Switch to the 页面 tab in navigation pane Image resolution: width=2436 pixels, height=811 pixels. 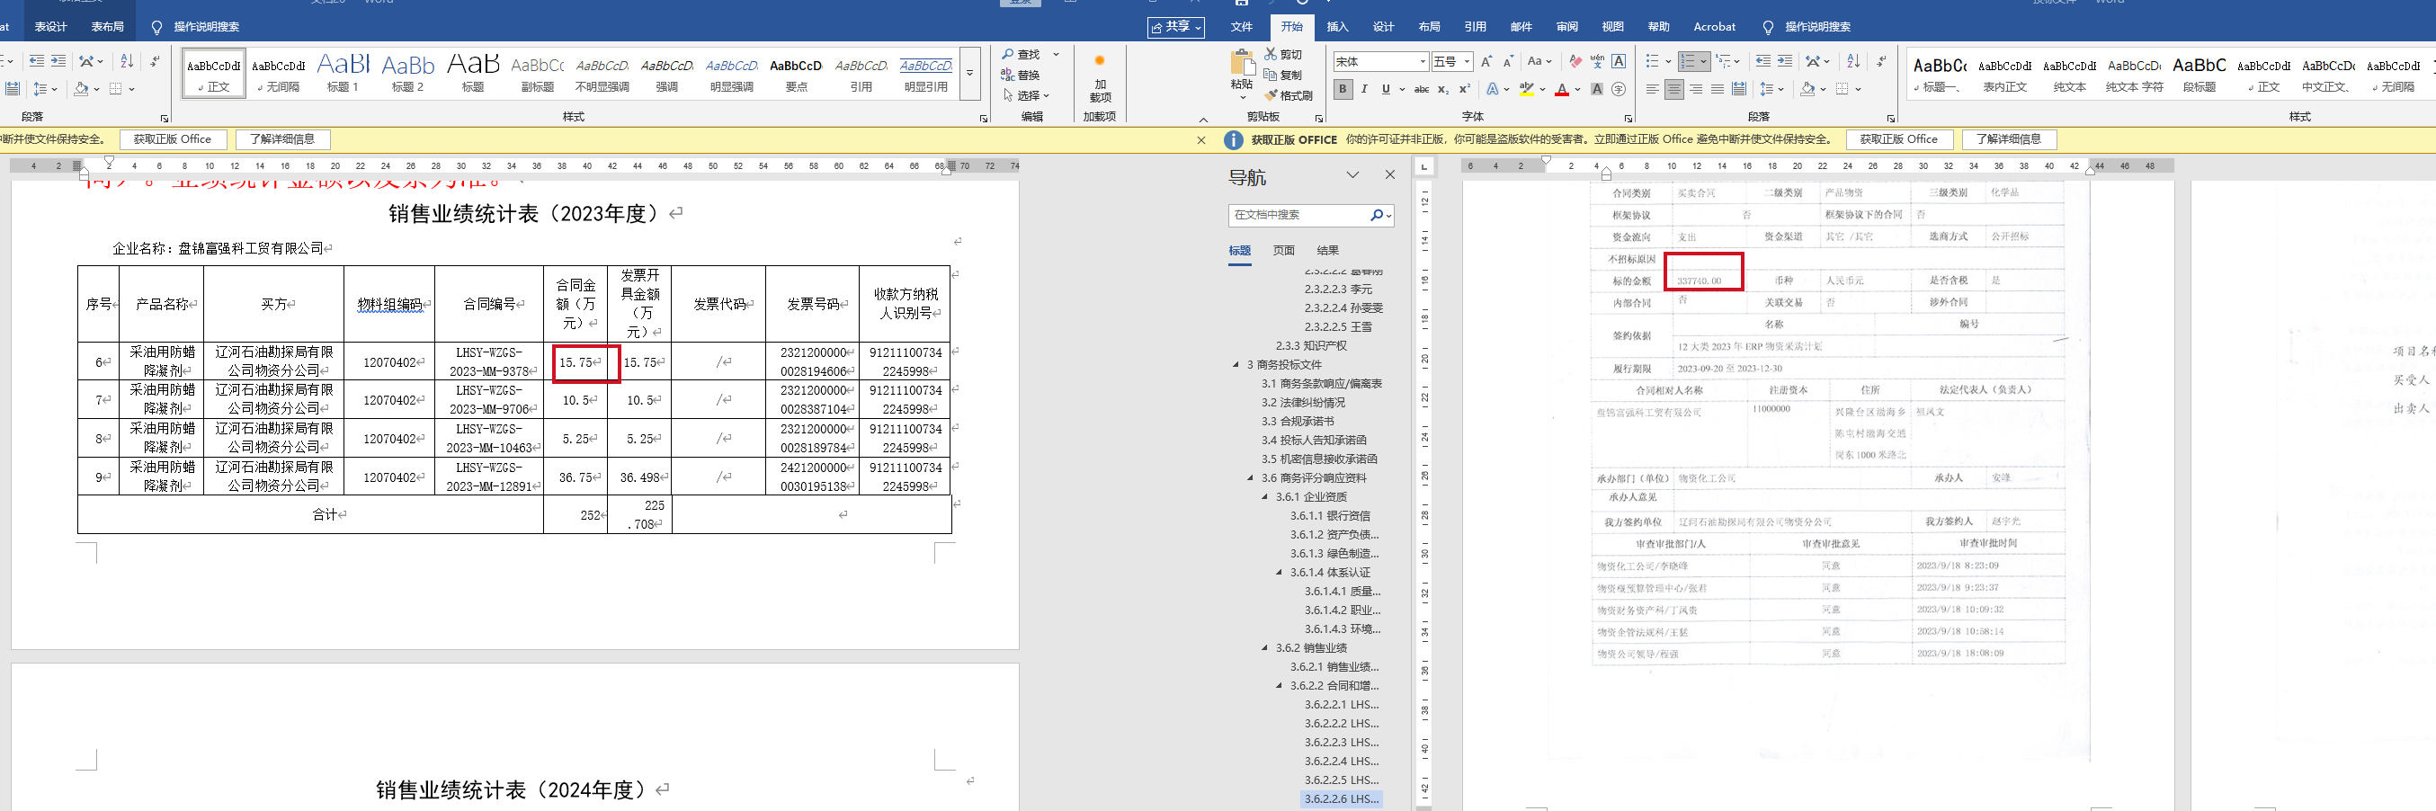coord(1283,251)
